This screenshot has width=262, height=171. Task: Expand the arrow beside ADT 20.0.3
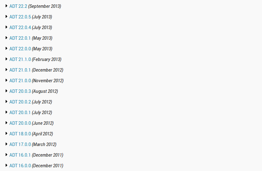coord(6,91)
